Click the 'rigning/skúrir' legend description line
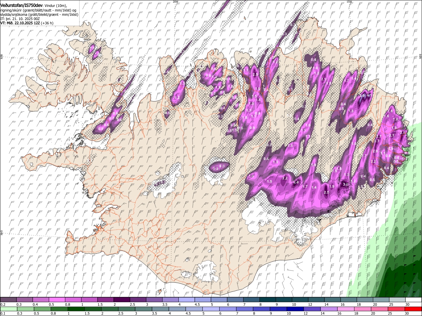 coord(38,10)
